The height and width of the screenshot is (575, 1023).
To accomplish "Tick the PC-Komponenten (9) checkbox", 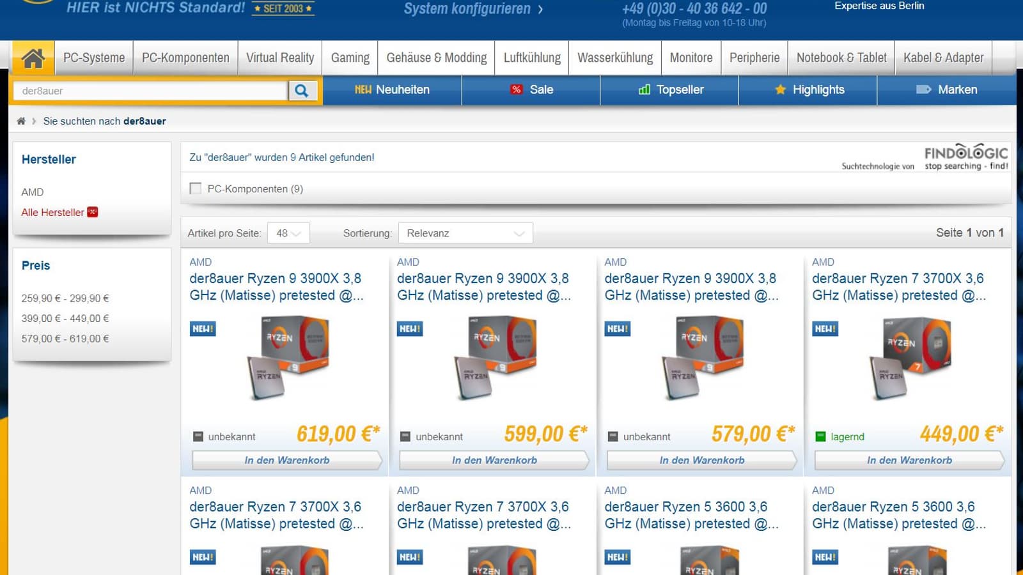I will coord(196,188).
